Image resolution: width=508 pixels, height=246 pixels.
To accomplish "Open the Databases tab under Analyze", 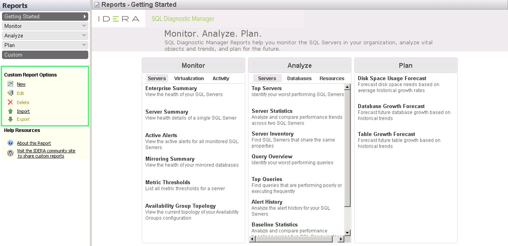I will click(x=299, y=79).
